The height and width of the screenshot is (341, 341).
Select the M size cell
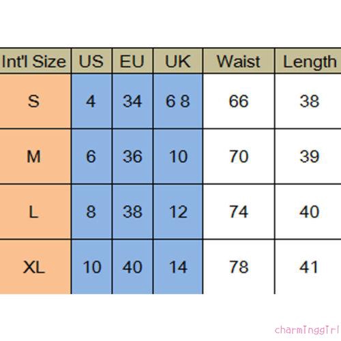point(35,156)
